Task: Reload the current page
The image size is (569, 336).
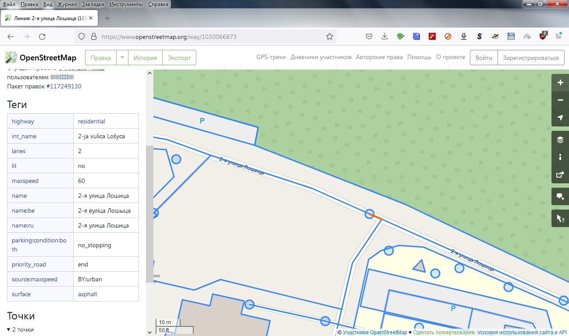Action: coord(42,37)
